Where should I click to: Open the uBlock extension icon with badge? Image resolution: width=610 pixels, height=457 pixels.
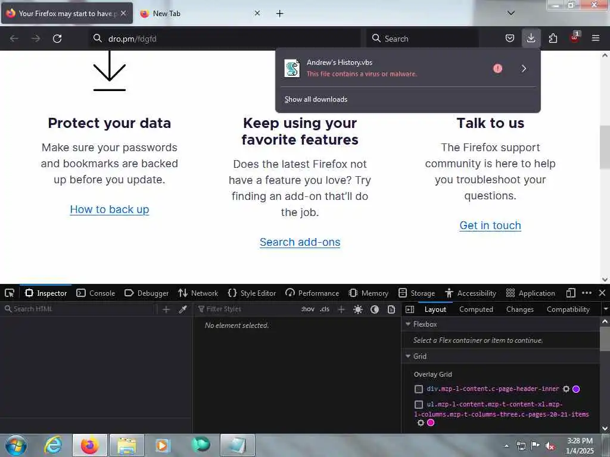(x=575, y=37)
